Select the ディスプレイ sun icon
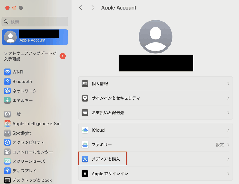 point(7,171)
